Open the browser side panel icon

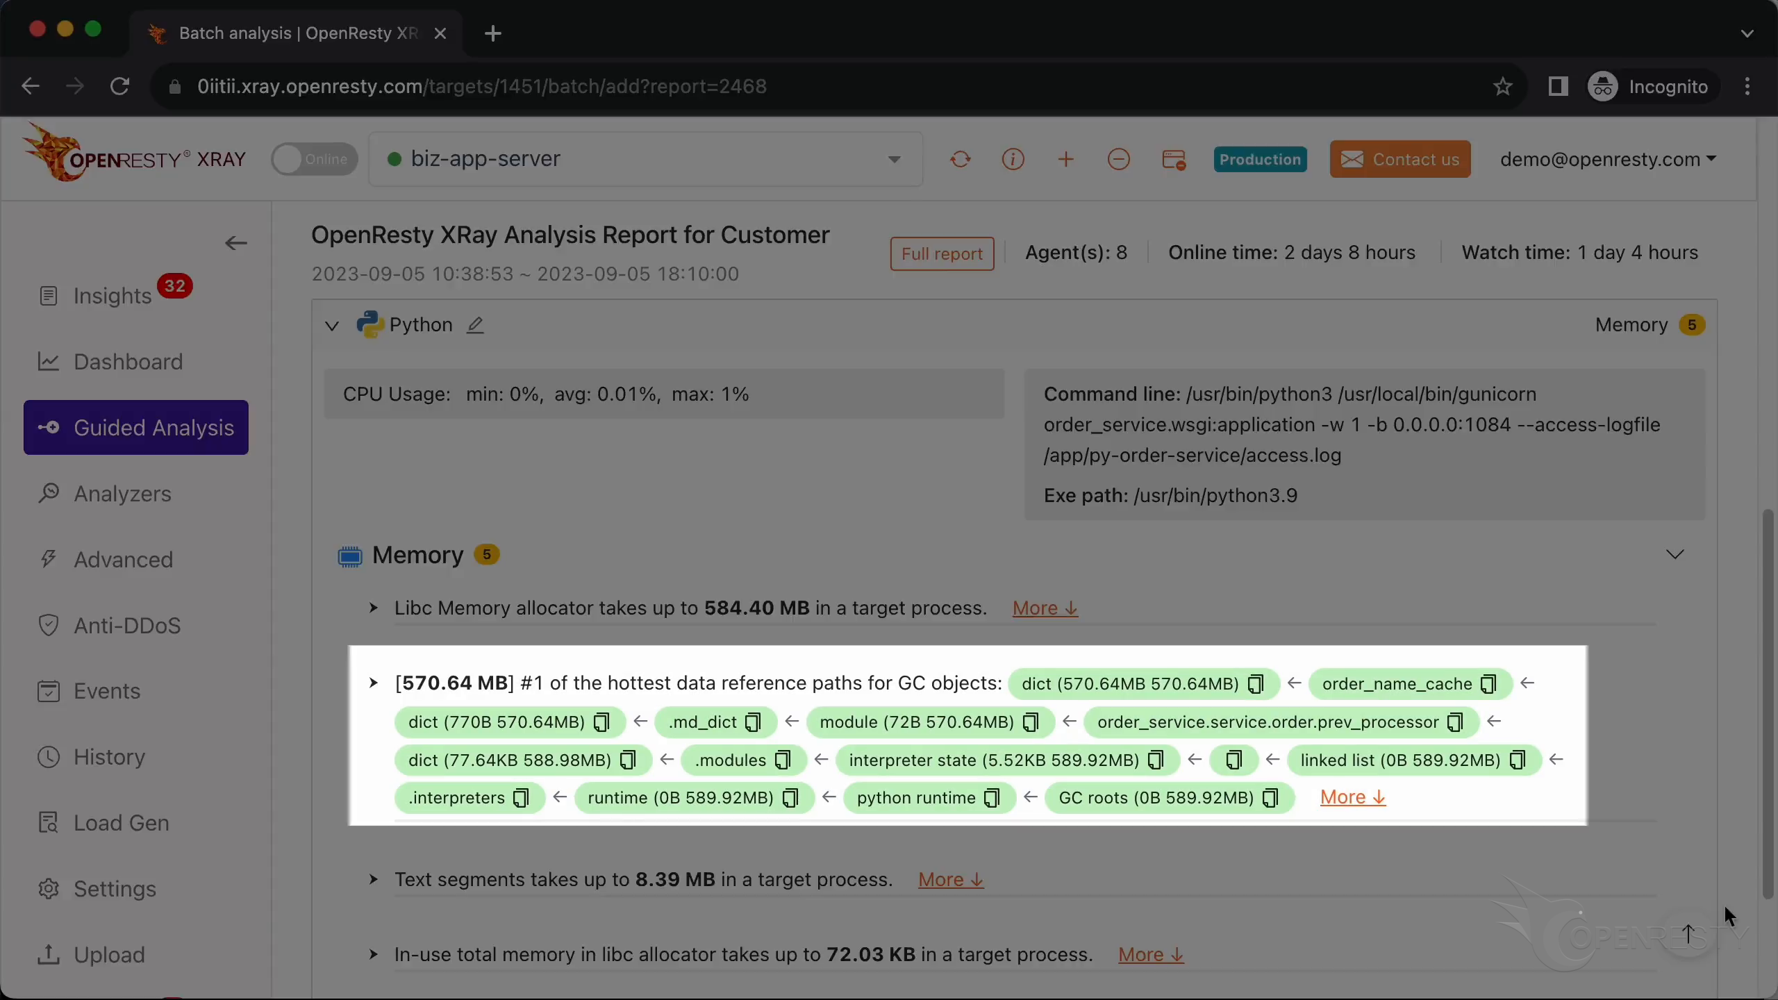pyautogui.click(x=1558, y=86)
